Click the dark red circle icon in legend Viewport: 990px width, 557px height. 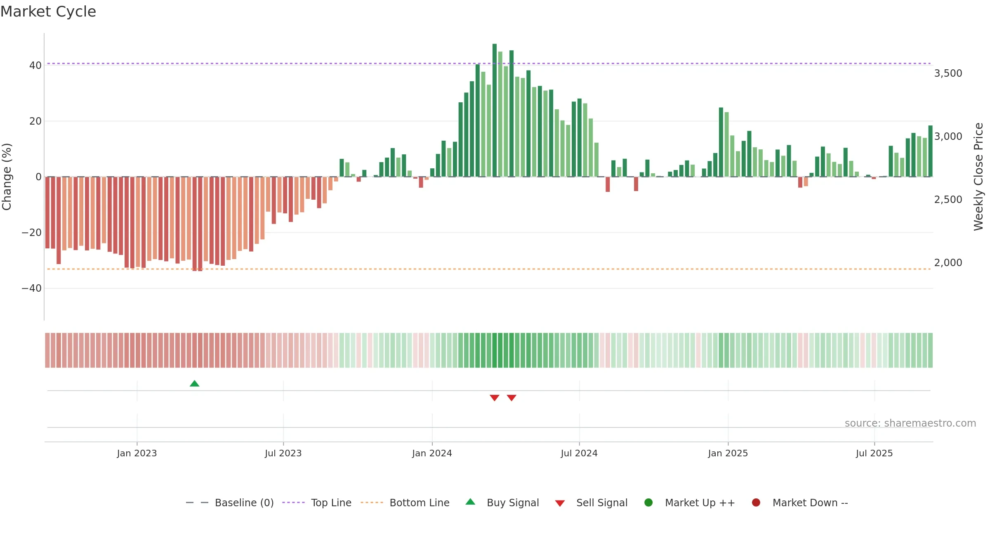(756, 503)
